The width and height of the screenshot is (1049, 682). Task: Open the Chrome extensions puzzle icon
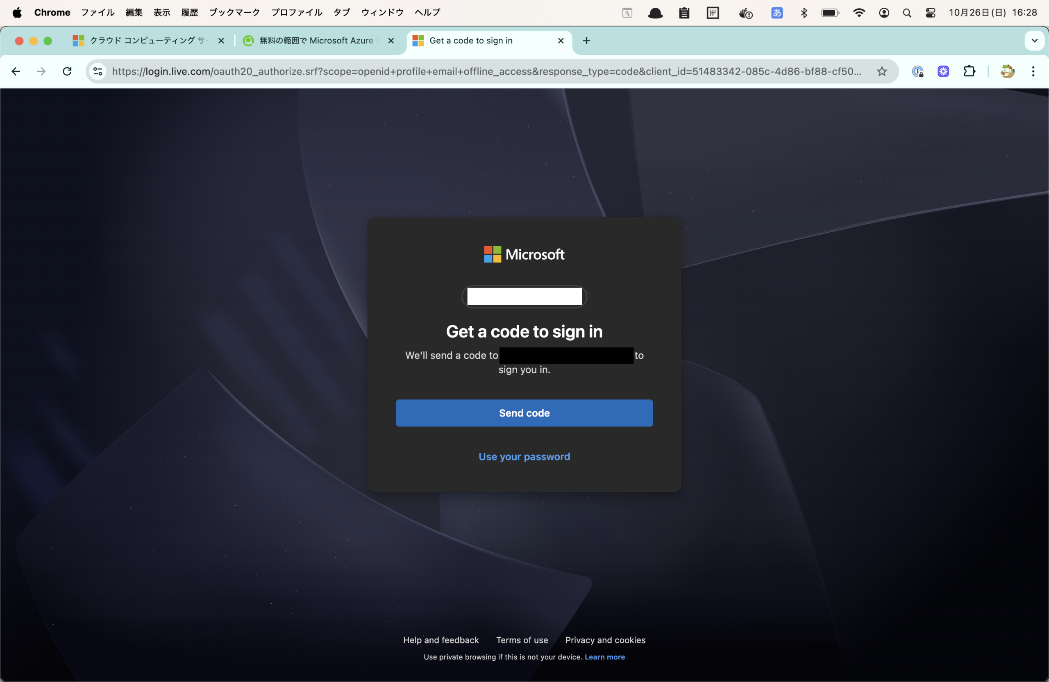969,71
